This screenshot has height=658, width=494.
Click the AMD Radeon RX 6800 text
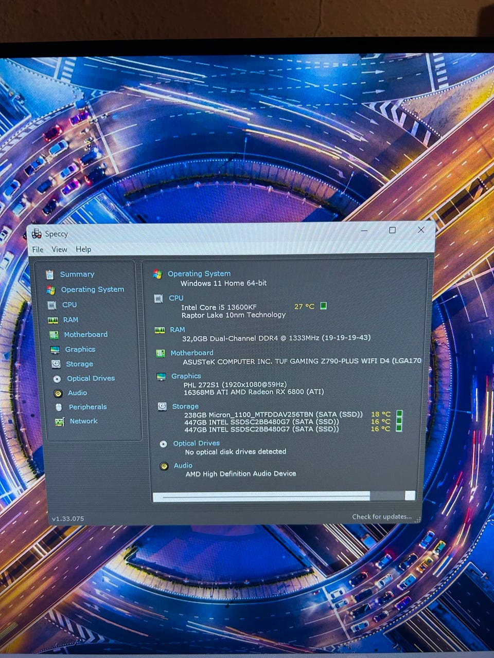coord(254,392)
